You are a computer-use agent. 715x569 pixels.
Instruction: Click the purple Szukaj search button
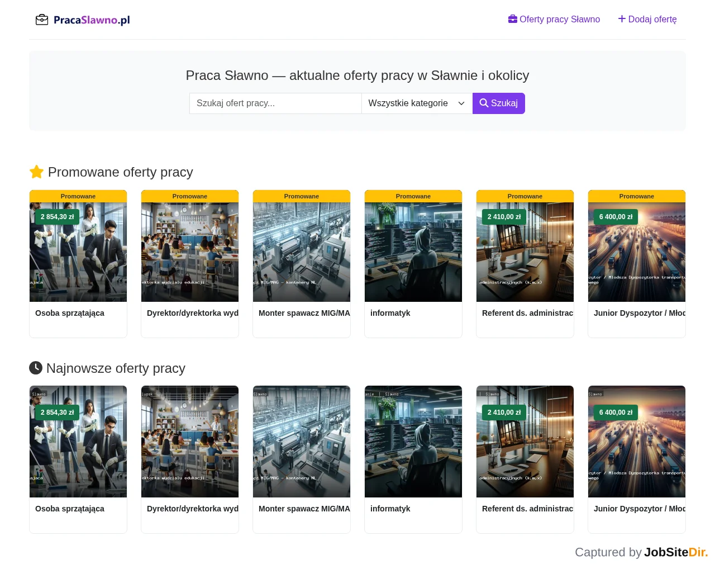[x=499, y=103]
